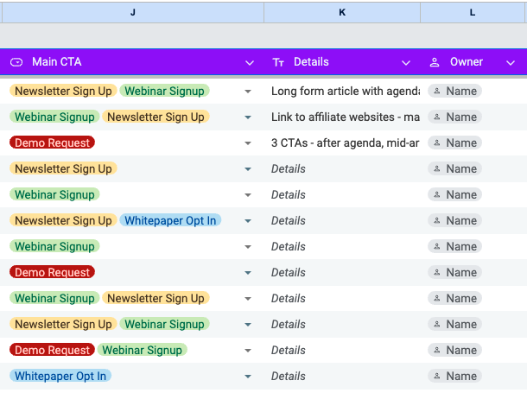Expand CTA dropdown for Newsletter Sign Up Whitepaper row

(x=248, y=221)
